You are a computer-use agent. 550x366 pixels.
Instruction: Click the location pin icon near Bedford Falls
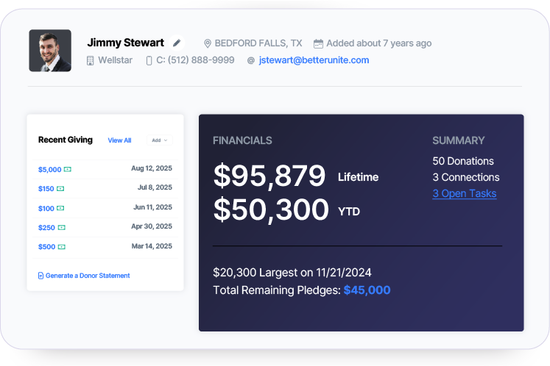[x=208, y=43]
